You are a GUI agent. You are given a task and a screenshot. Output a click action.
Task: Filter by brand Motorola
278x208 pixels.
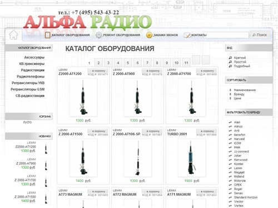(240, 181)
